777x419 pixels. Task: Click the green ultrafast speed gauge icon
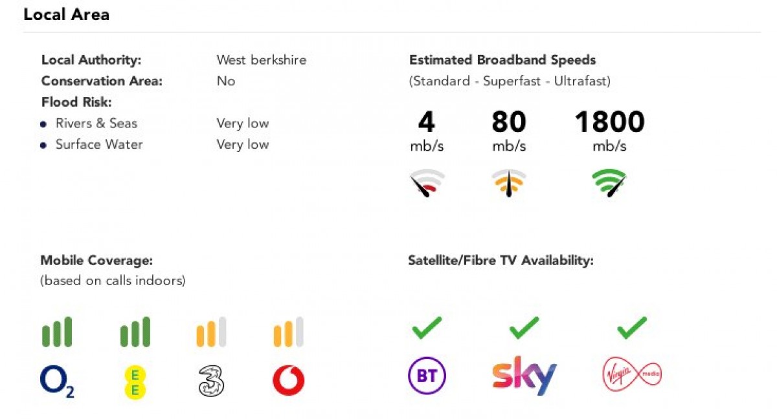609,184
